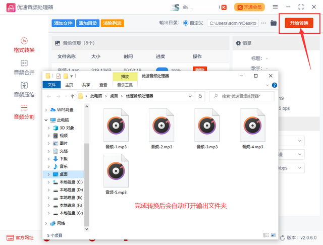
Task: Switch to the 查看 ribbon tab
Action: (103, 85)
